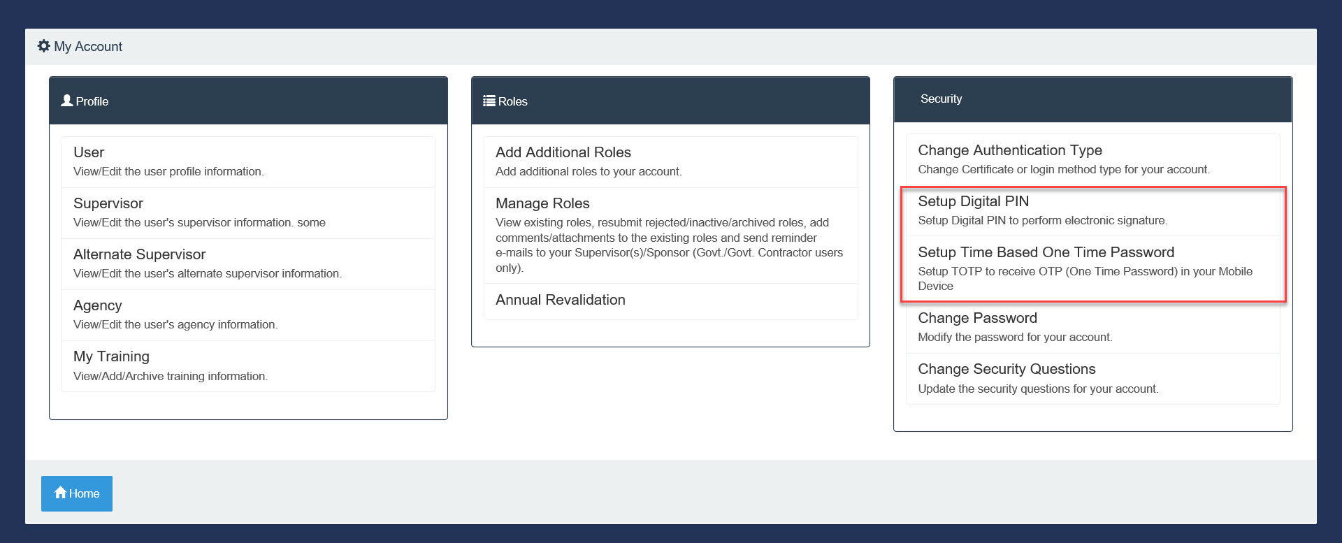Click text 'View existing roles, resubmit rejected/inactive/archived roles'
Image resolution: width=1342 pixels, height=543 pixels.
[651, 222]
